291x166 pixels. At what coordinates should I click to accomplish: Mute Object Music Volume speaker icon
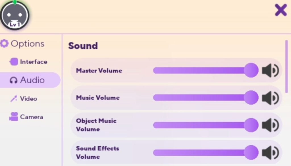(x=270, y=125)
